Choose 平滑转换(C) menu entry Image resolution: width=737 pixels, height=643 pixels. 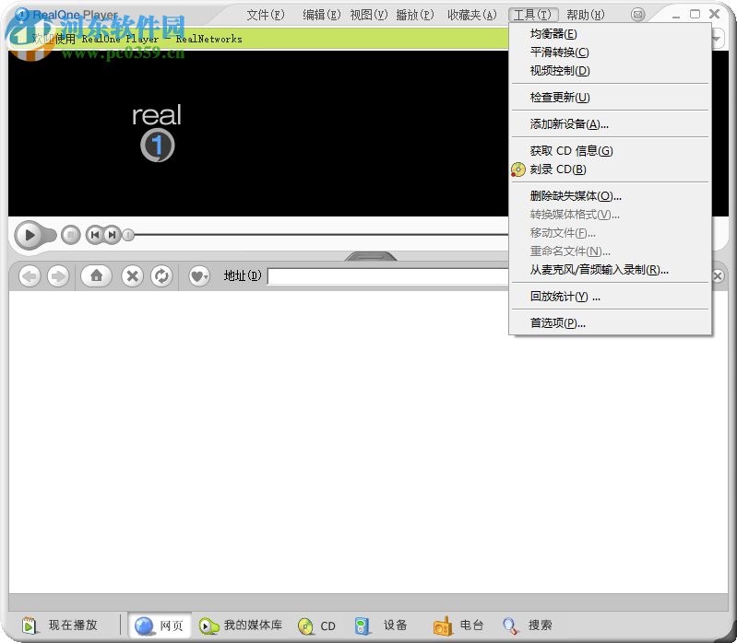(610, 53)
